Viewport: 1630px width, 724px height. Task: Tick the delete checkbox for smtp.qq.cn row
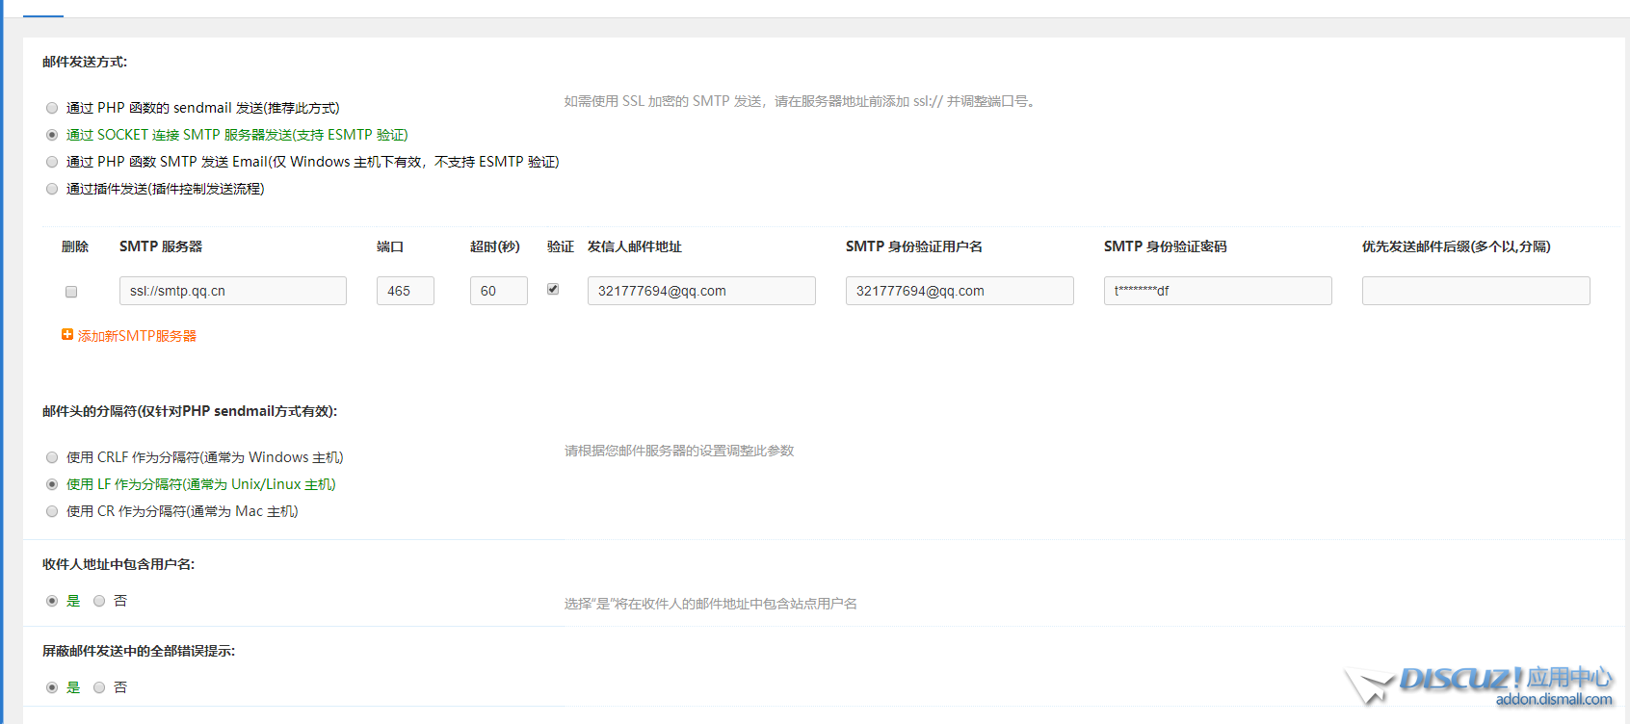pyautogui.click(x=71, y=292)
